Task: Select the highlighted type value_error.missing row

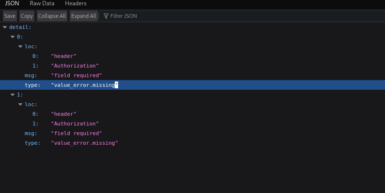Action: pyautogui.click(x=193, y=85)
